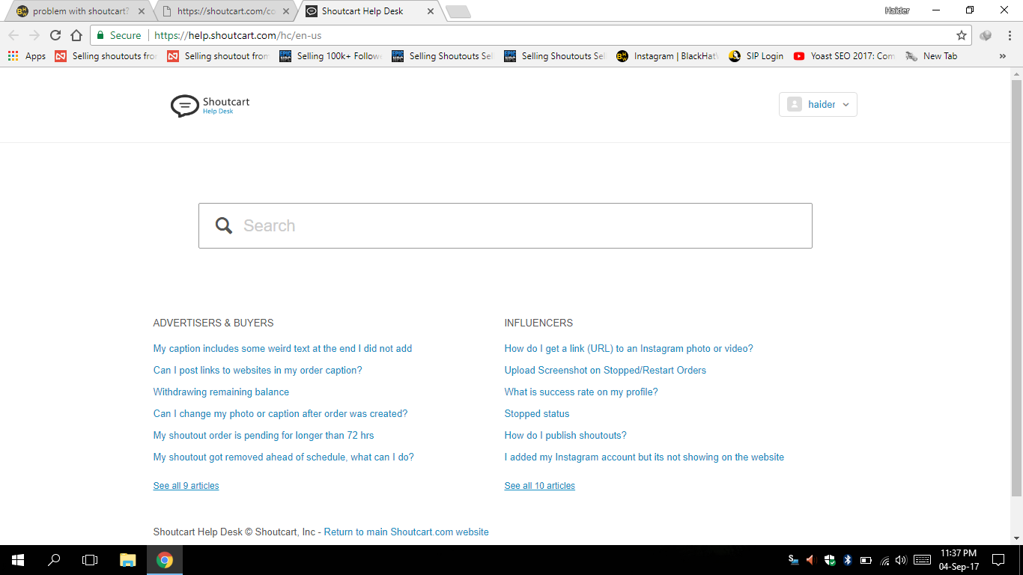Open the 'Selling 100k+ Follow' bookmark
This screenshot has height=575, width=1023.
tap(330, 56)
